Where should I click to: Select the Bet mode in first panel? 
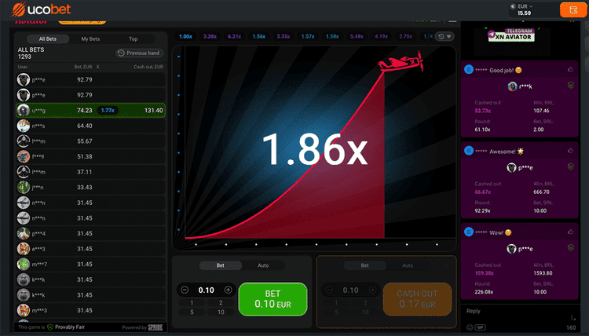click(x=221, y=265)
